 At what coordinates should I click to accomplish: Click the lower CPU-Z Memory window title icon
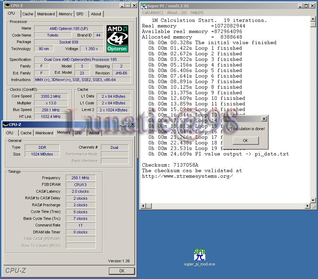[6, 125]
